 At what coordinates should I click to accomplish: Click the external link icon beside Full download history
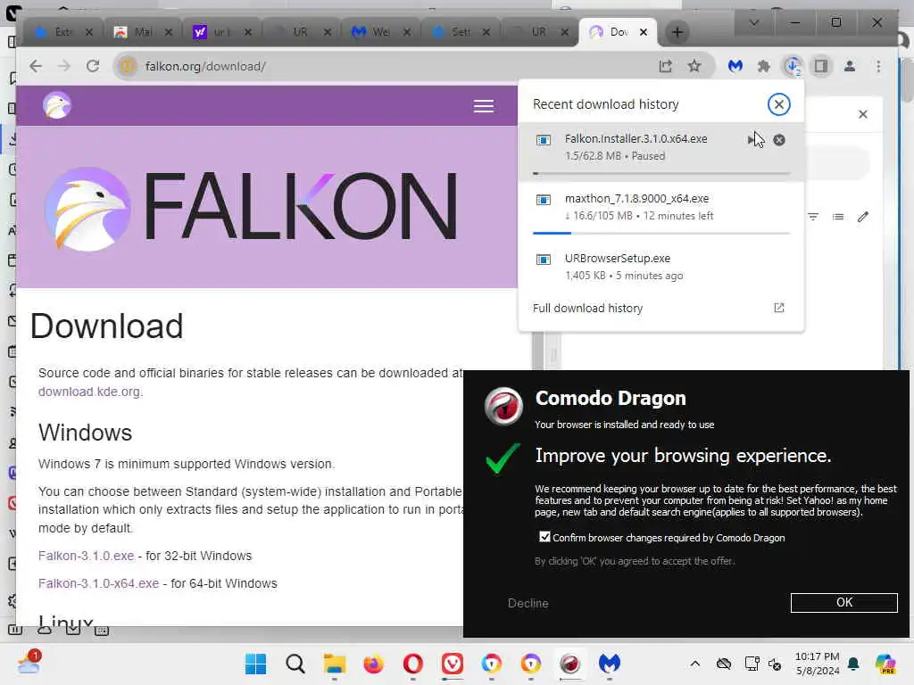[x=778, y=308]
